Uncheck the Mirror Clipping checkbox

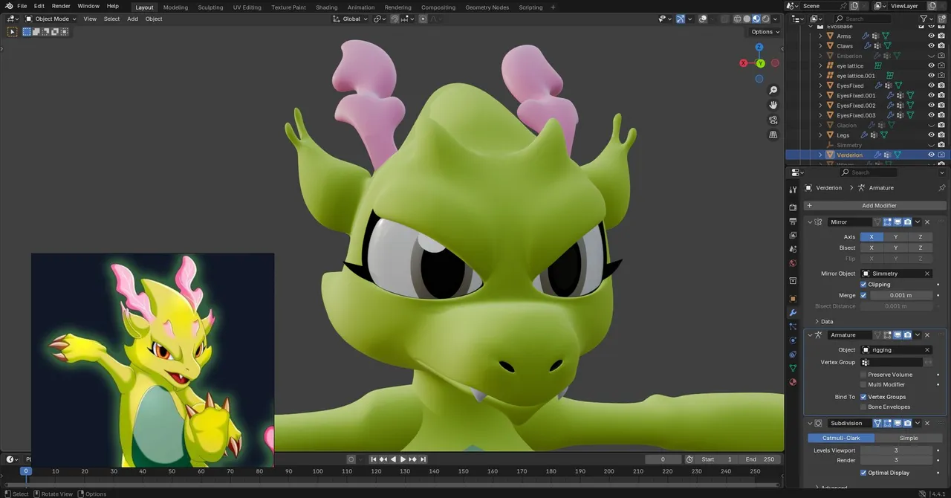click(863, 285)
